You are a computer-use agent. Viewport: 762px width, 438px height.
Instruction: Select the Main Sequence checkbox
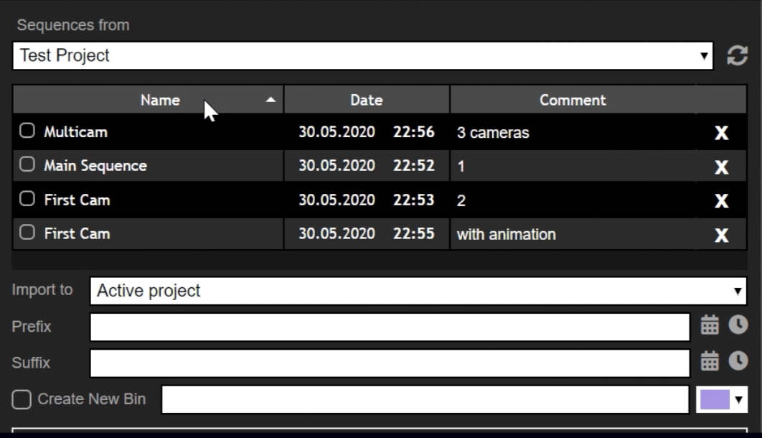tap(27, 164)
